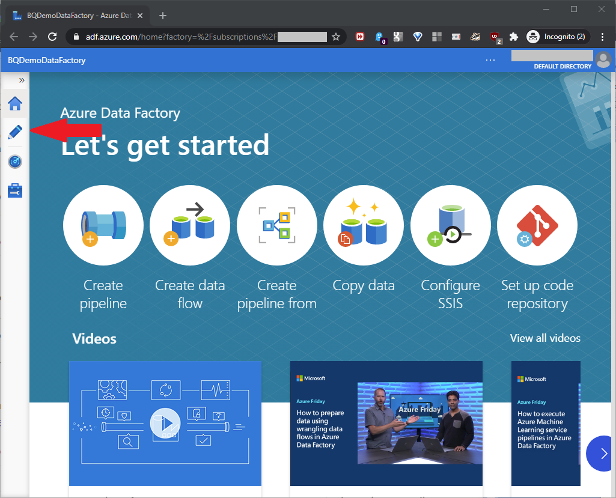Click the Set up code repository icon
616x498 pixels.
537,225
